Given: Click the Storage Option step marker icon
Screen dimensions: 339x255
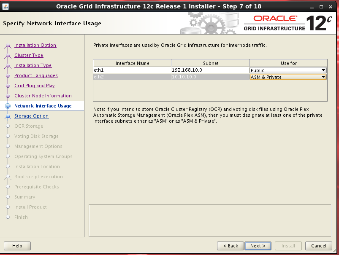Looking at the screenshot, I should click(x=8, y=117).
